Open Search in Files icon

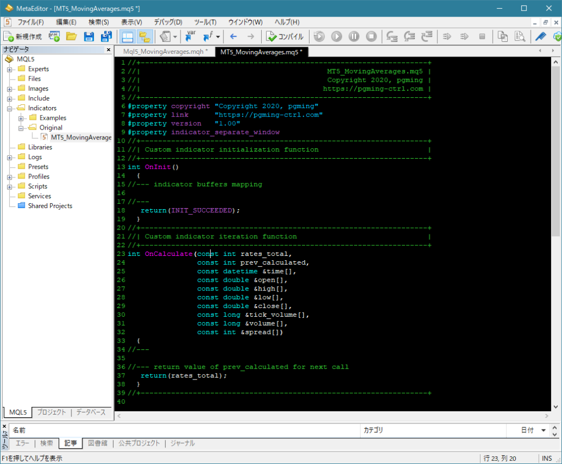(520, 37)
